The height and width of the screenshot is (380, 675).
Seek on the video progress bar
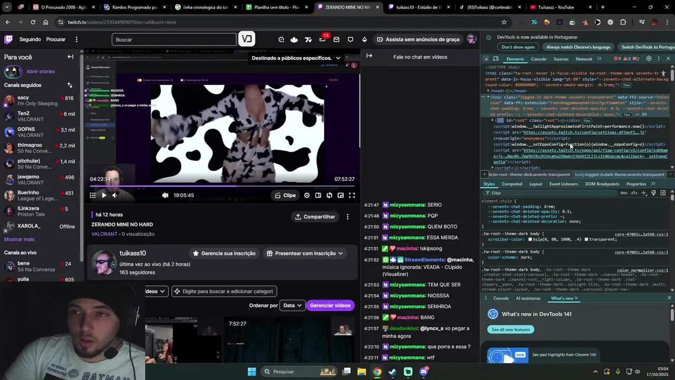(222, 186)
